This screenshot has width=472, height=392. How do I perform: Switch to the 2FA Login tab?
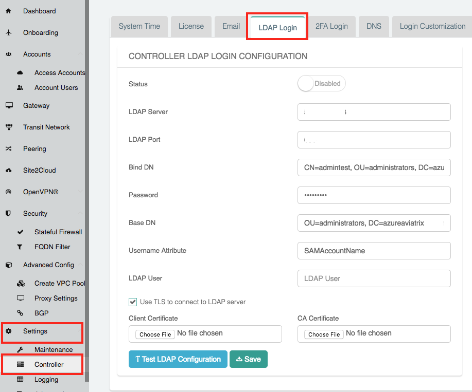(331, 26)
